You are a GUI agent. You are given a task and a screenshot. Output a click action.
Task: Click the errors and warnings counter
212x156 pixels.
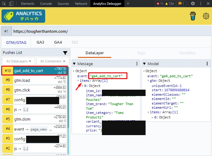point(165,4)
